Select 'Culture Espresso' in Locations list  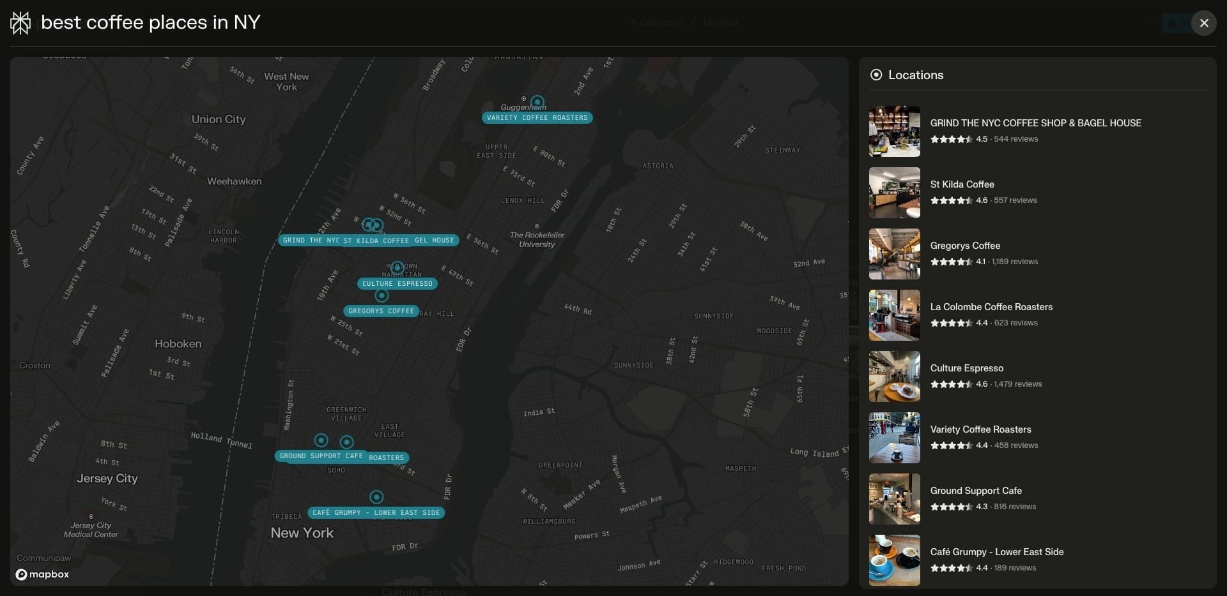(967, 368)
